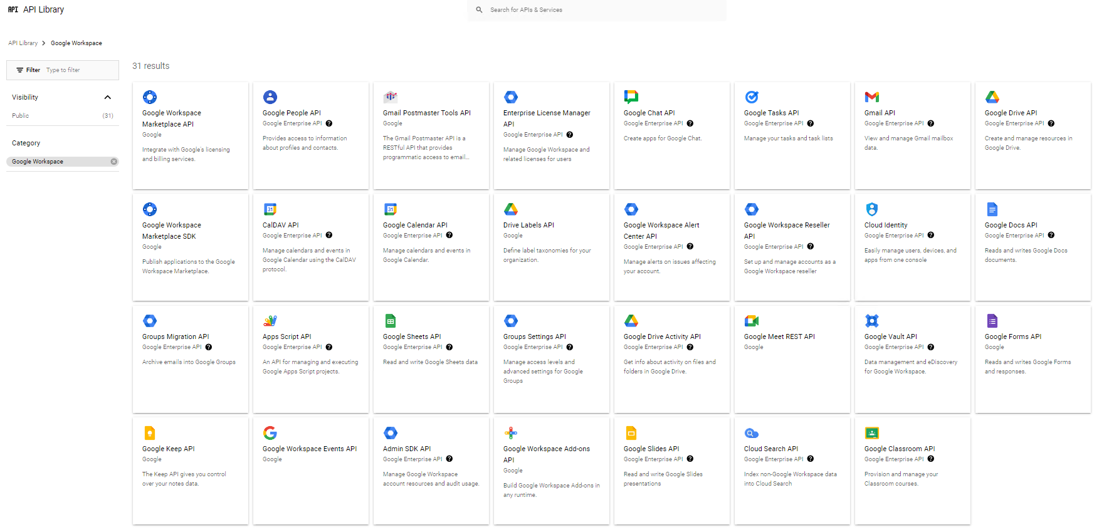Click the Google Meet REST API camera icon
The image size is (1114, 532).
[752, 321]
